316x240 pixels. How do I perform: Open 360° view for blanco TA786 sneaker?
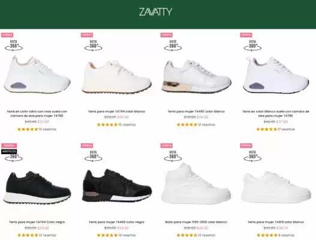pyautogui.click(x=252, y=46)
